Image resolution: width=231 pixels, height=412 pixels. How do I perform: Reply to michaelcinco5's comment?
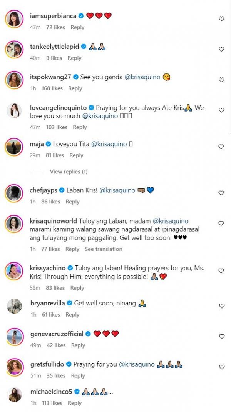click(75, 403)
